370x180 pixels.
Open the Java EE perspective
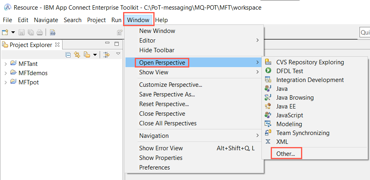315,106
